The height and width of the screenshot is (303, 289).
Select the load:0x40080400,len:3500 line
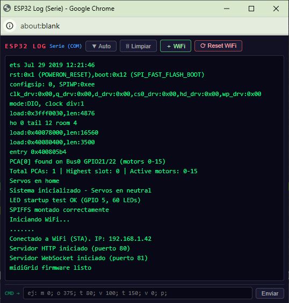click(x=52, y=142)
